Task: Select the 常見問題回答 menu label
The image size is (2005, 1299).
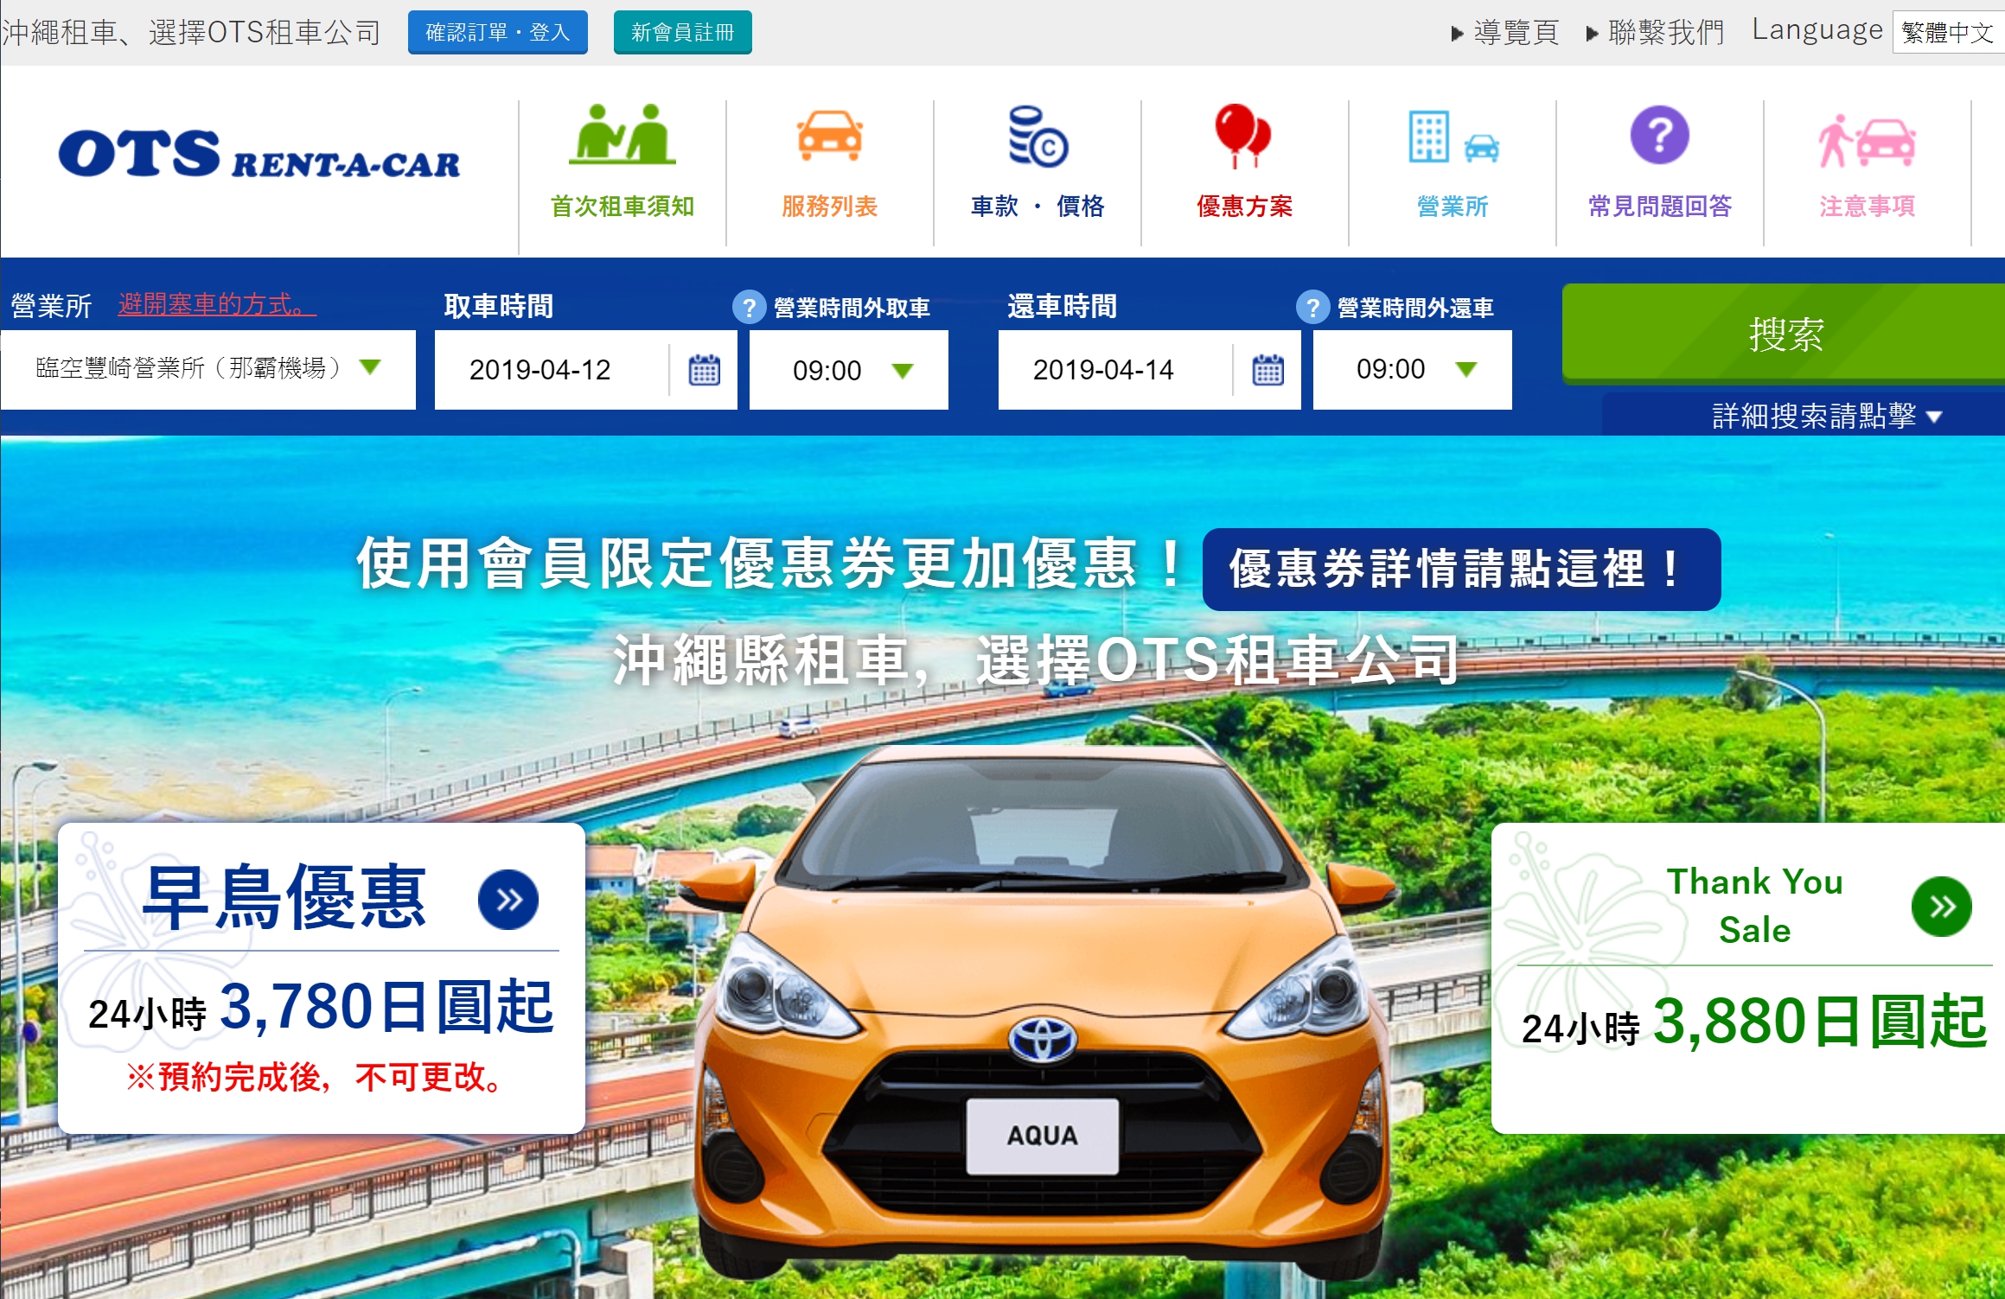Action: 1660,207
